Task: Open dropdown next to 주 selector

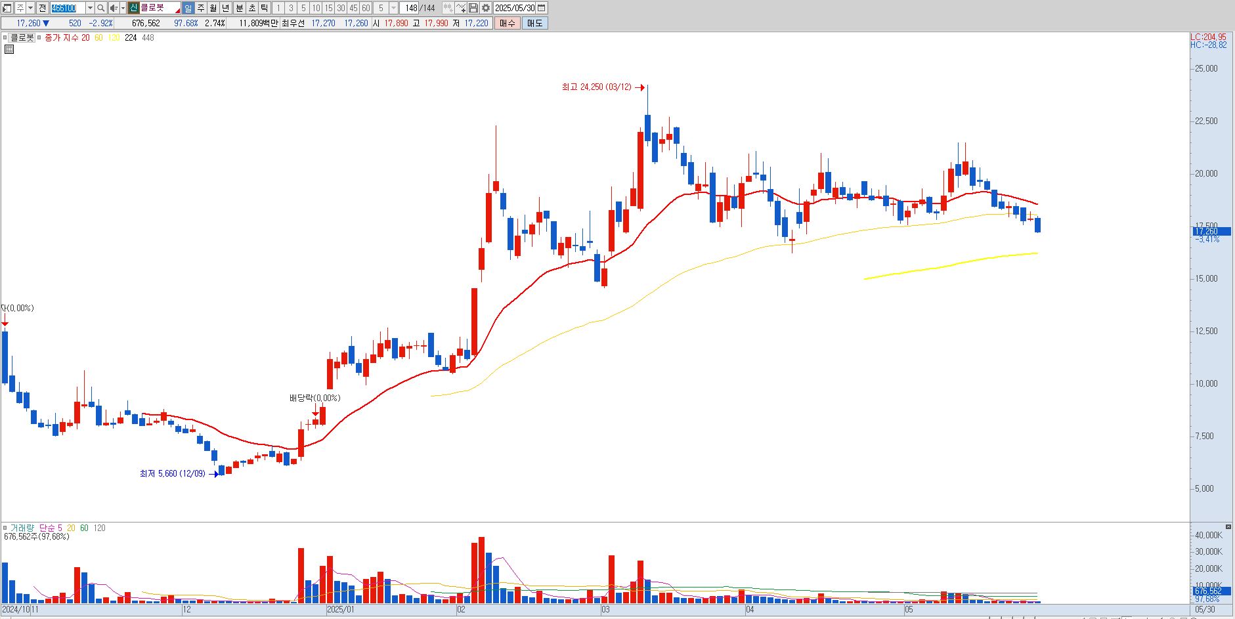Action: 30,8
